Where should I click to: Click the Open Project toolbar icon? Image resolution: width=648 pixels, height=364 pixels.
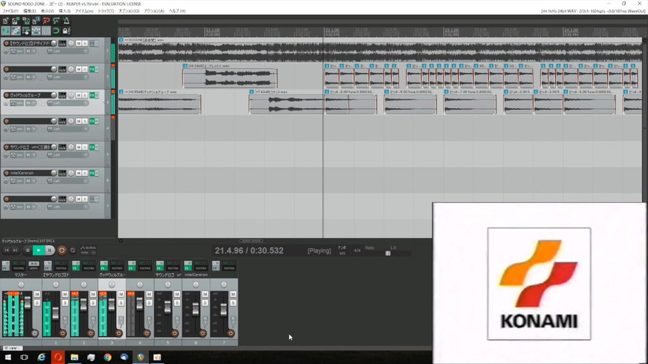16,21
